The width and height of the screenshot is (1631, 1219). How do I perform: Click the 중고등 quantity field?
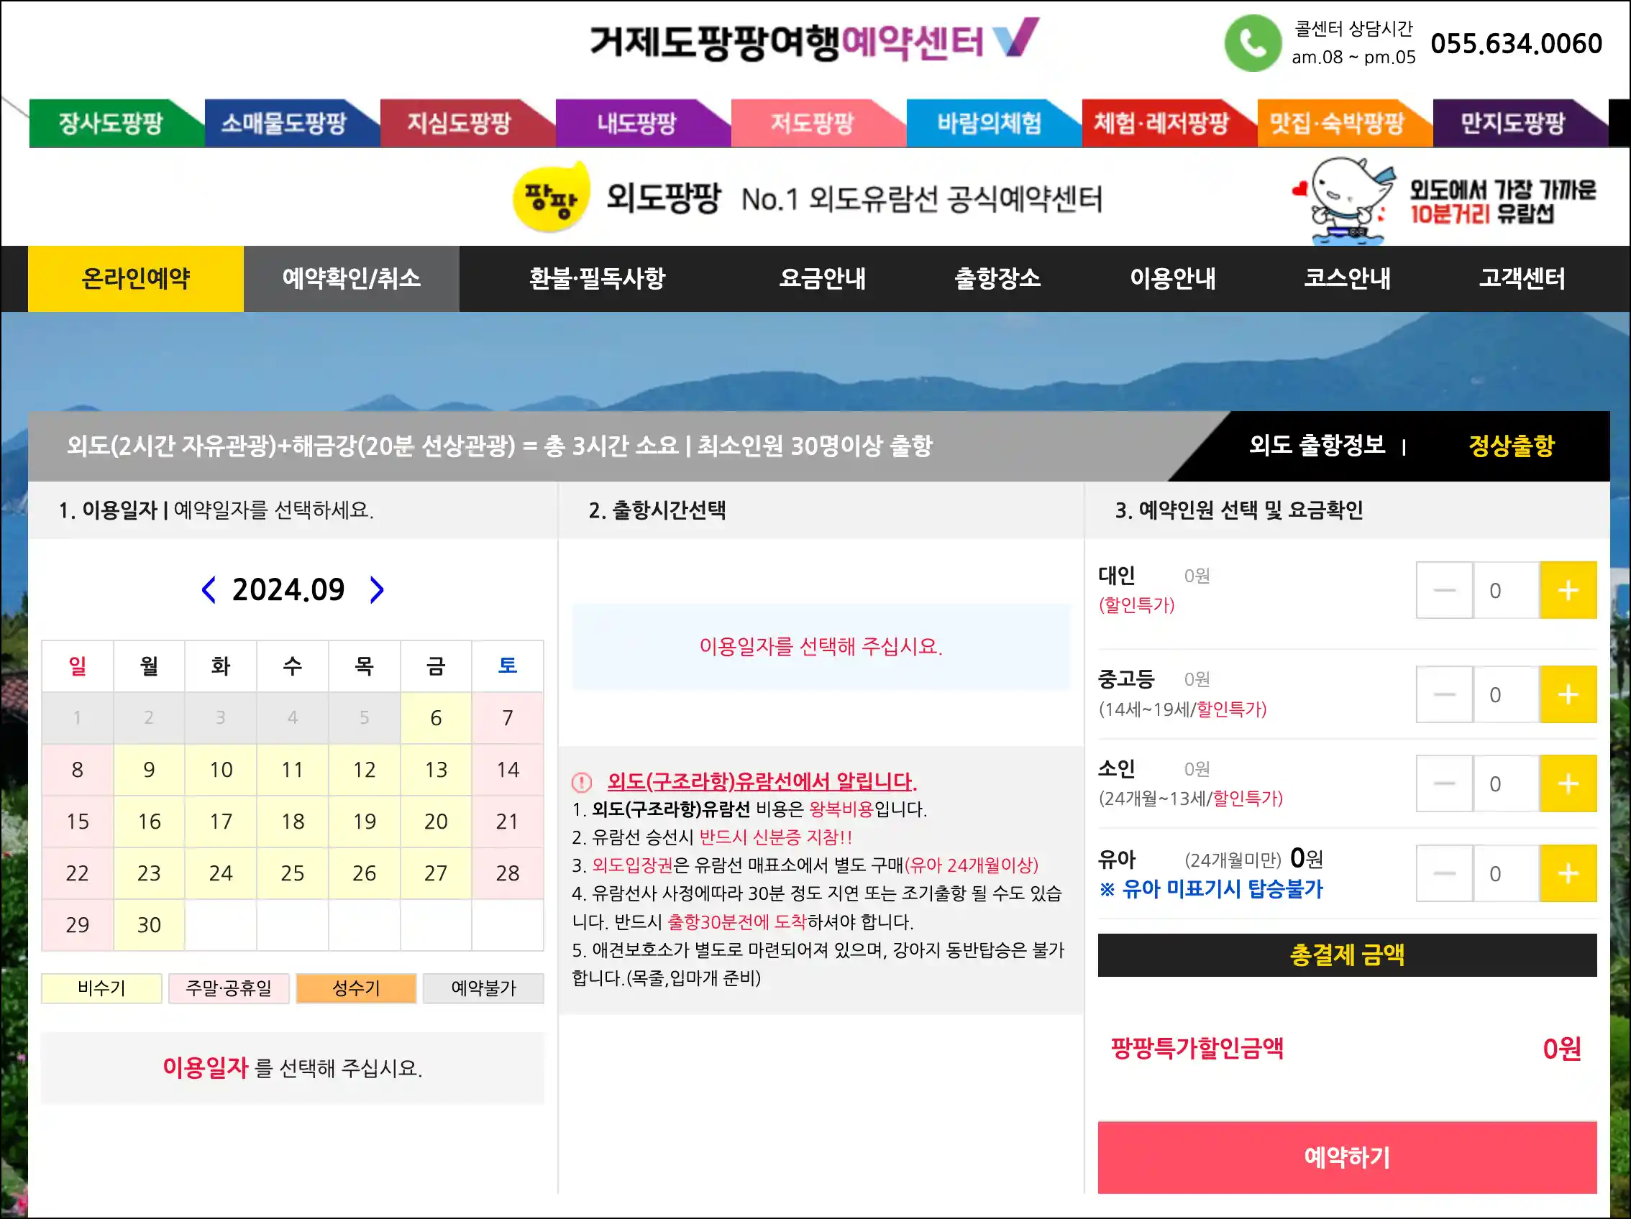coord(1506,694)
